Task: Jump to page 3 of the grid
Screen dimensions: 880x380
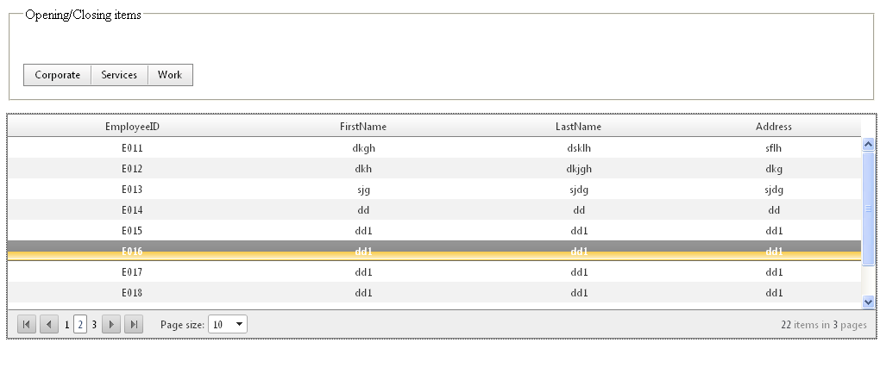Action: (94, 325)
